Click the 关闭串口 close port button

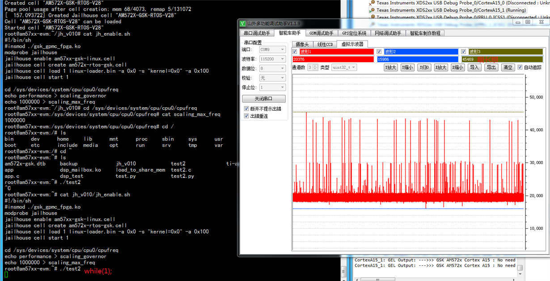264,99
